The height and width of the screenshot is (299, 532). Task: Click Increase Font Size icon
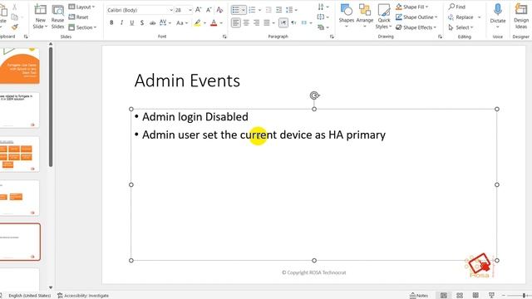(x=199, y=10)
